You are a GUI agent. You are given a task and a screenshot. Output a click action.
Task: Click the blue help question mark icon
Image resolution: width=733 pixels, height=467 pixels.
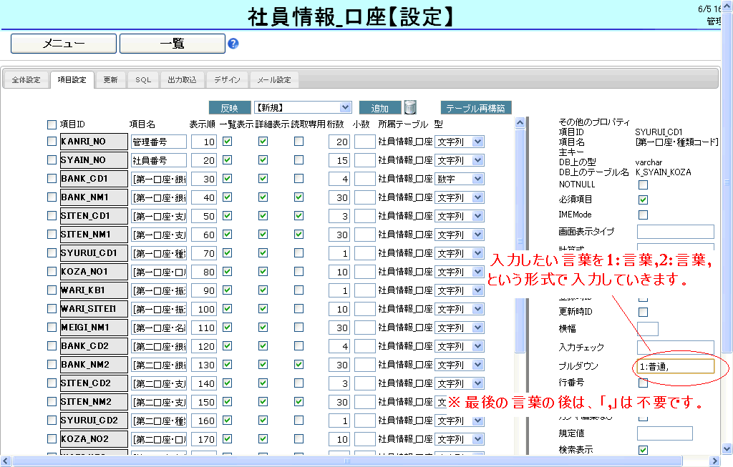(x=233, y=44)
